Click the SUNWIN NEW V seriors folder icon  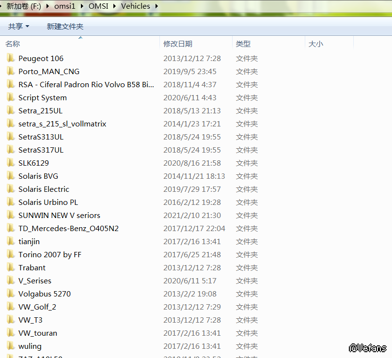[x=11, y=215]
